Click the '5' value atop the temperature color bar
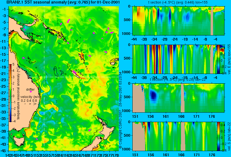The width and height of the screenshot is (231, 157). (13, 64)
